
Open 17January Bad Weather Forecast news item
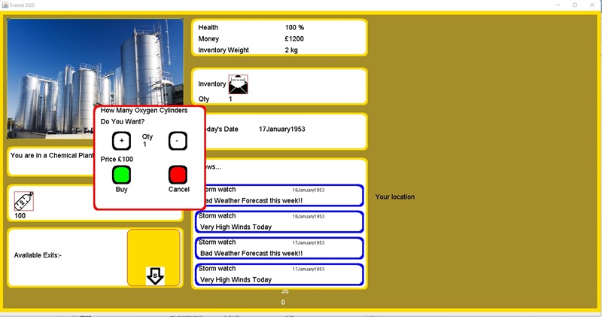click(279, 248)
